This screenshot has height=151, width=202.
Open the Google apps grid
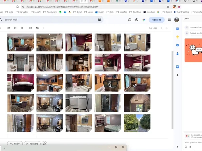[x=169, y=20]
